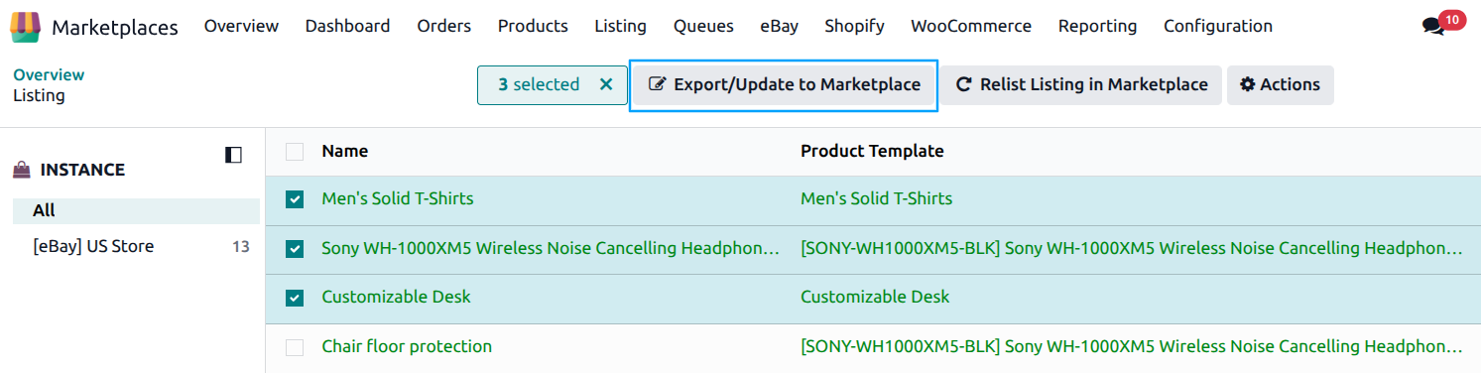Select the All instance filter
The height and width of the screenshot is (373, 1481).
[136, 210]
